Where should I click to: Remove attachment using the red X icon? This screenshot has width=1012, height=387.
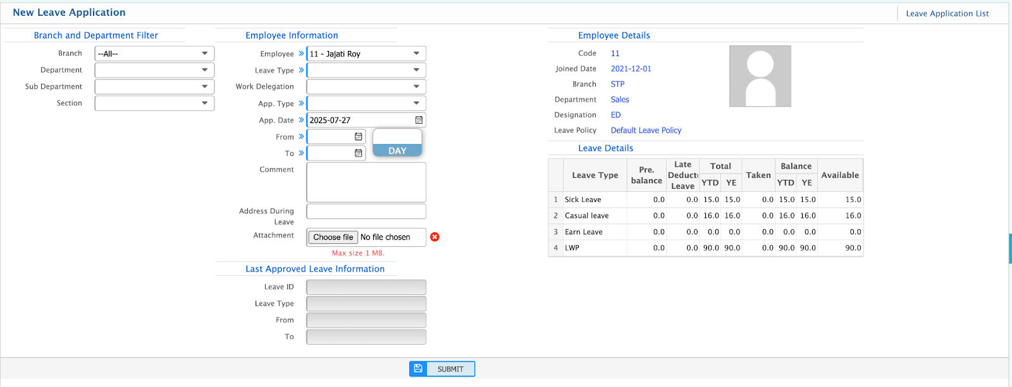click(x=435, y=237)
